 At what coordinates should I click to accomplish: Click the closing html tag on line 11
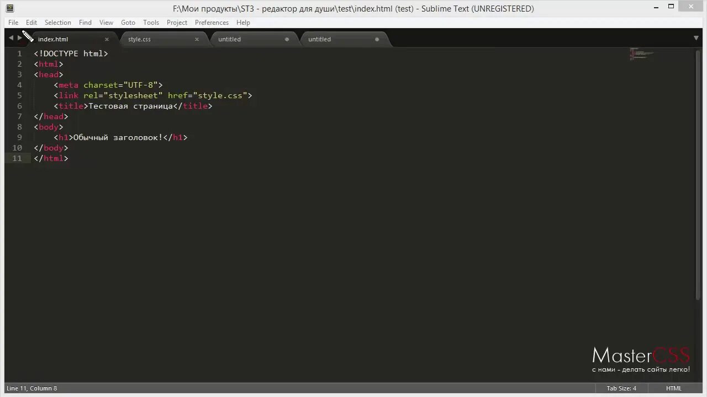pos(51,158)
